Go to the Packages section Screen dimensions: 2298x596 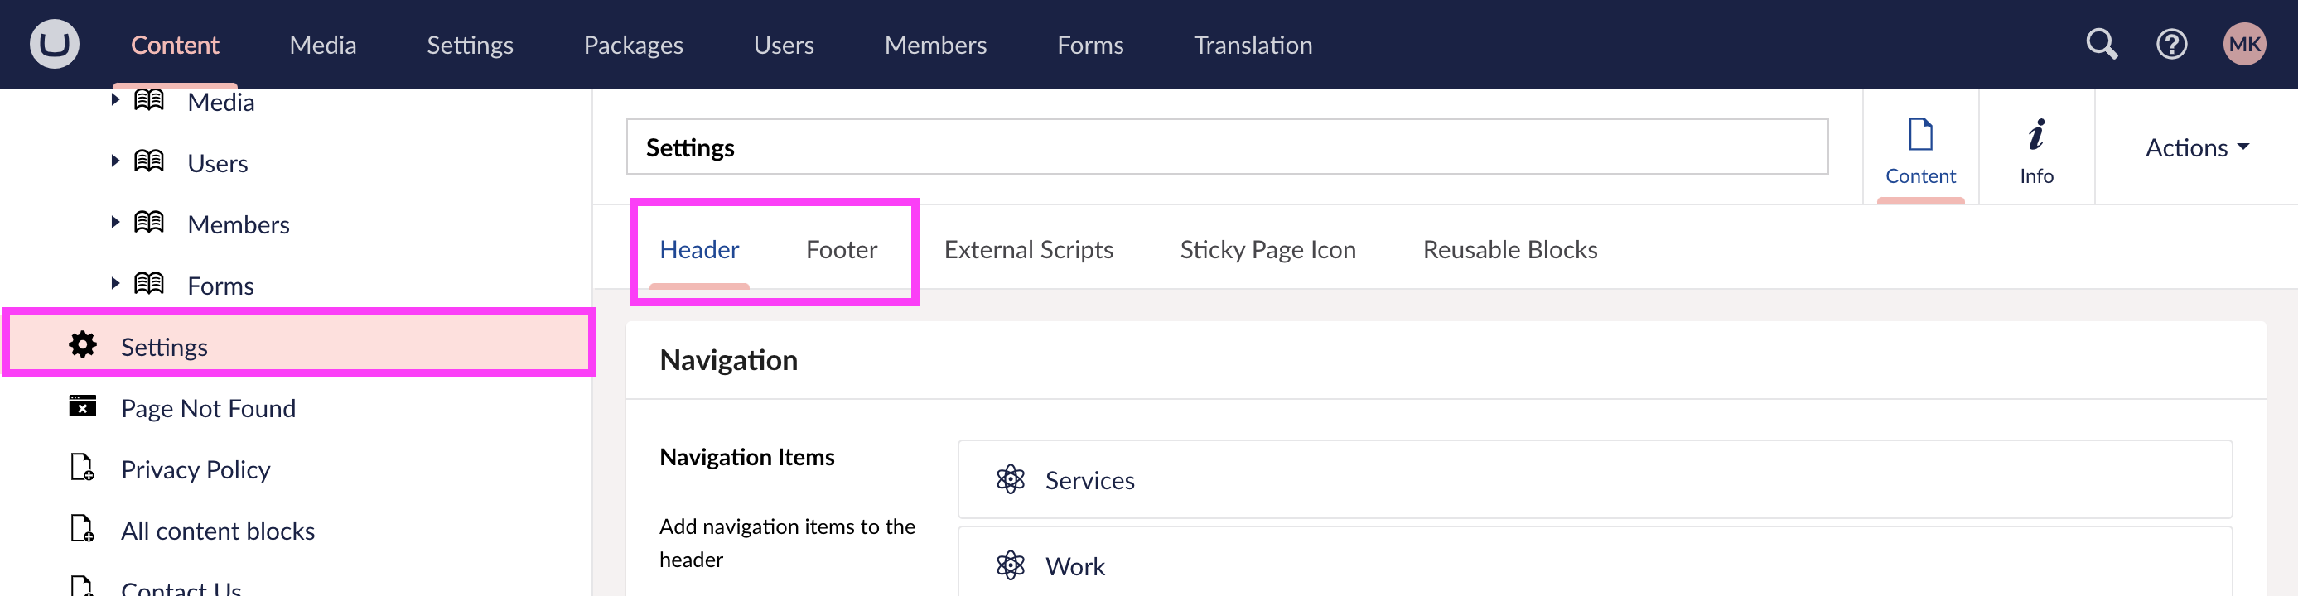click(x=634, y=46)
